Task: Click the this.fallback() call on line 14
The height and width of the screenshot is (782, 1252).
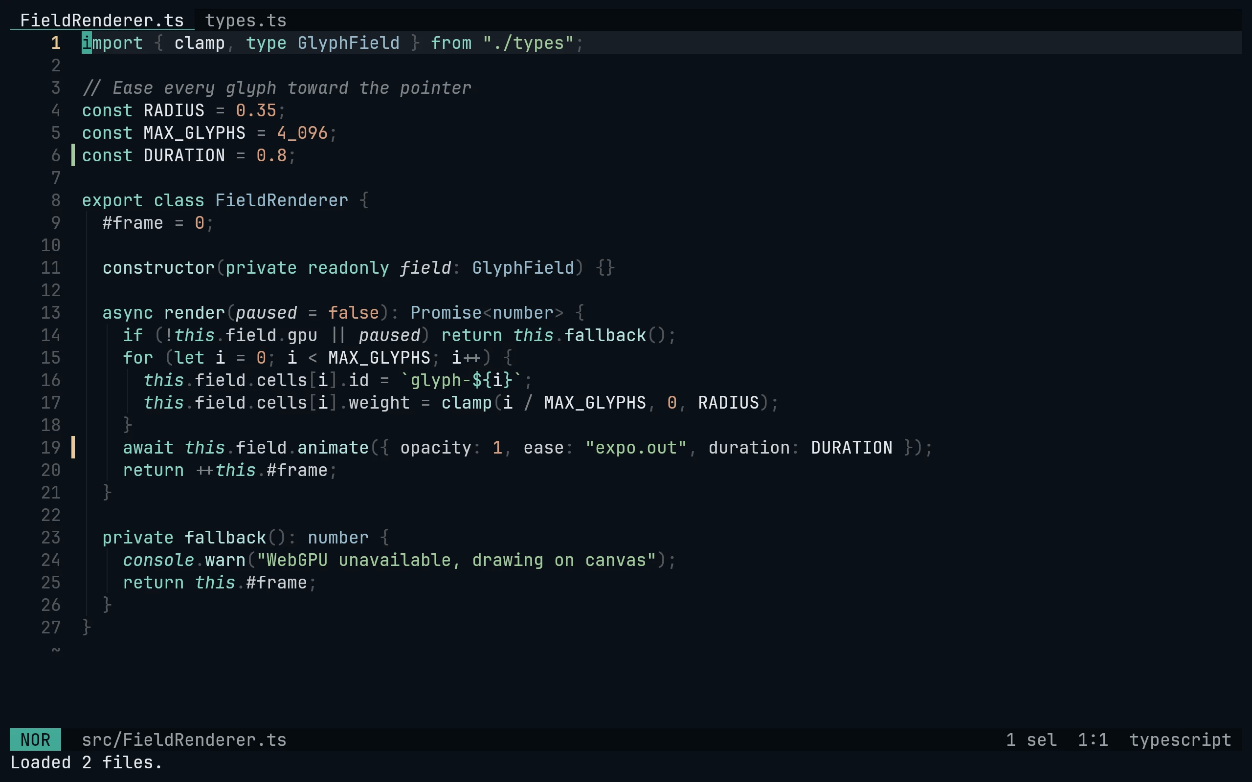Action: click(590, 335)
